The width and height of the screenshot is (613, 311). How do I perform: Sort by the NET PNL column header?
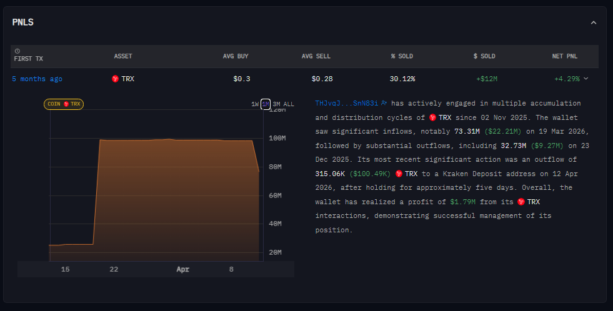pos(565,56)
